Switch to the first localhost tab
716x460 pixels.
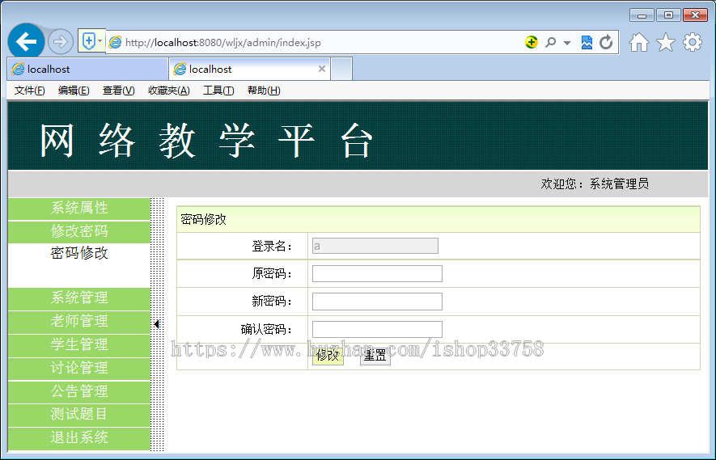[x=87, y=69]
